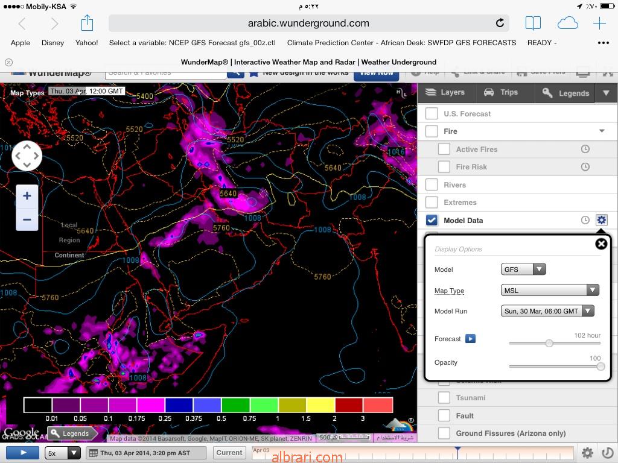618x463 pixels.
Task: Add a new tab with plus icon
Action: (x=599, y=24)
